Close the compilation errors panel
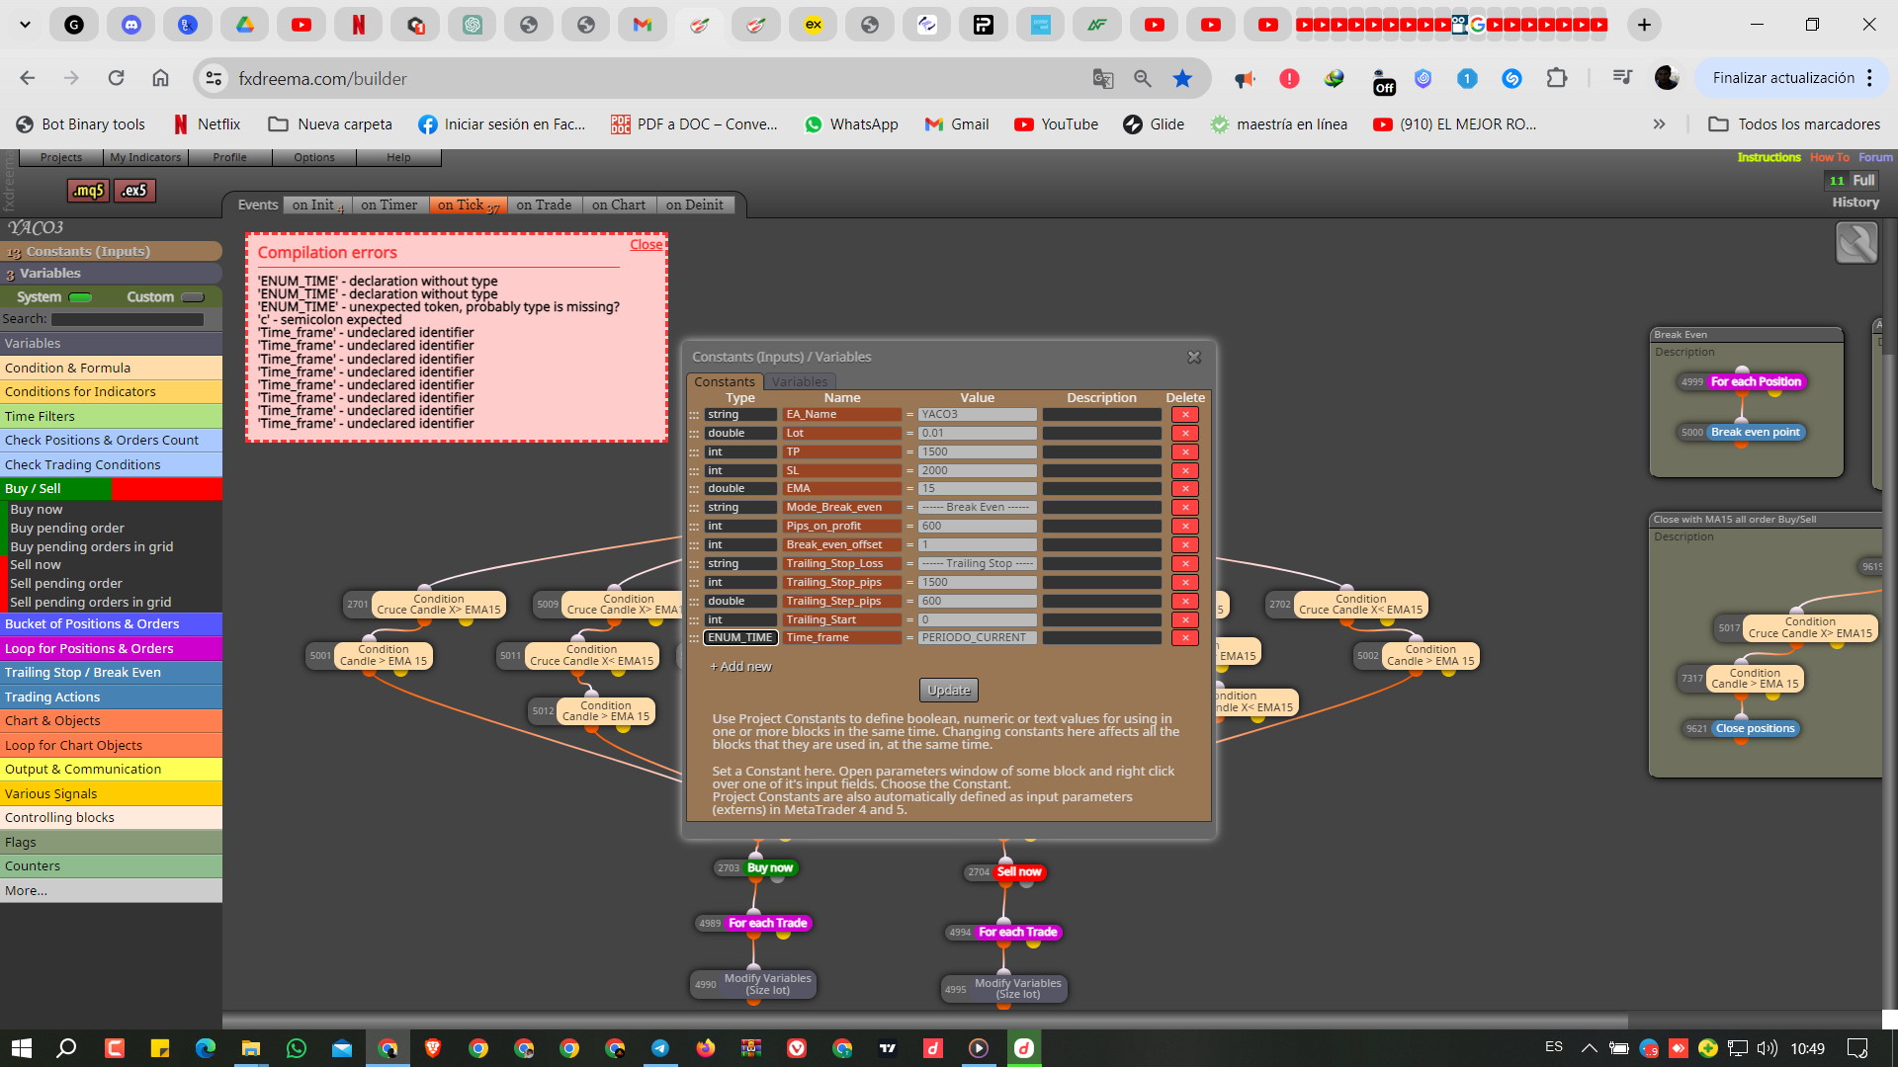Viewport: 1898px width, 1067px height. click(x=647, y=245)
